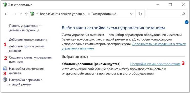Image resolution: width=190 pixels, height=93 pixels.
Task: Go back with the left arrow button
Action: [6, 14]
